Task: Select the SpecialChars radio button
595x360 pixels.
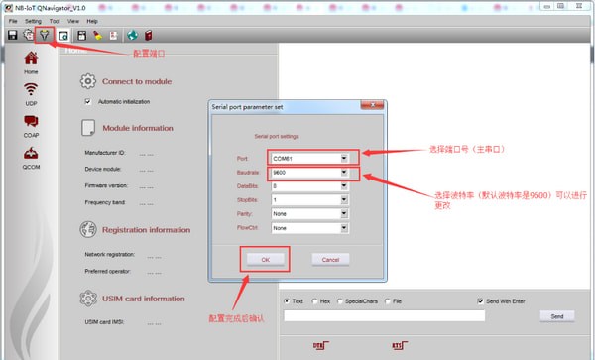Action: (339, 301)
